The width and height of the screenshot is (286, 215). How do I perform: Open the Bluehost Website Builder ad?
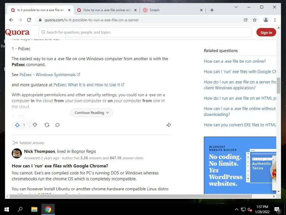point(240,165)
